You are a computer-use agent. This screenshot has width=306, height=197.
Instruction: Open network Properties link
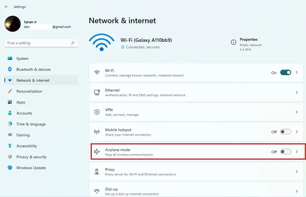point(249,39)
